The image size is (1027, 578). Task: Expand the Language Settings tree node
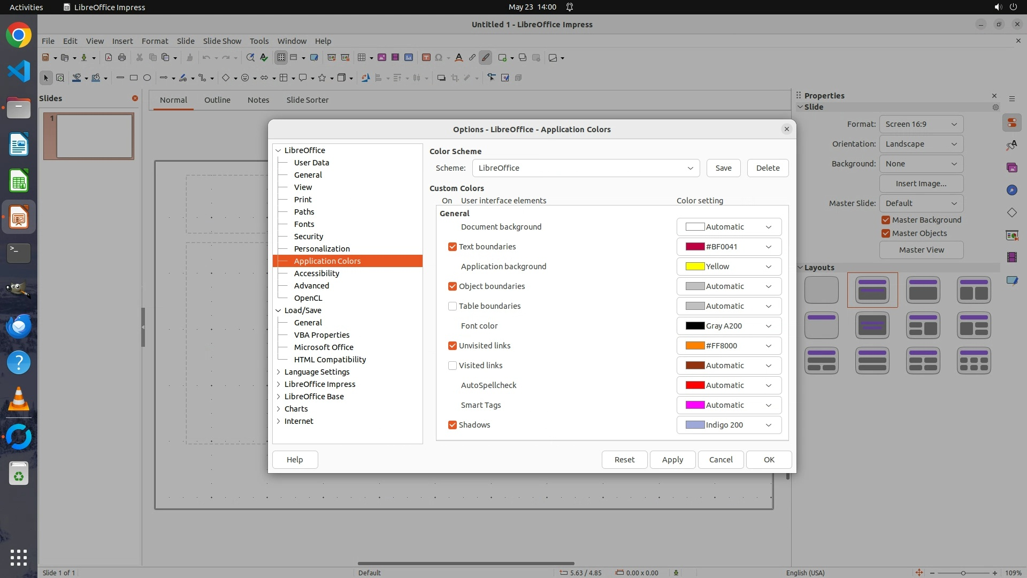click(279, 372)
